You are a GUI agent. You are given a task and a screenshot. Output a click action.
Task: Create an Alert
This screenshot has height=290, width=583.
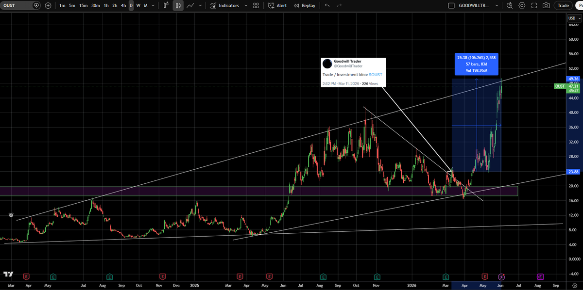(277, 6)
